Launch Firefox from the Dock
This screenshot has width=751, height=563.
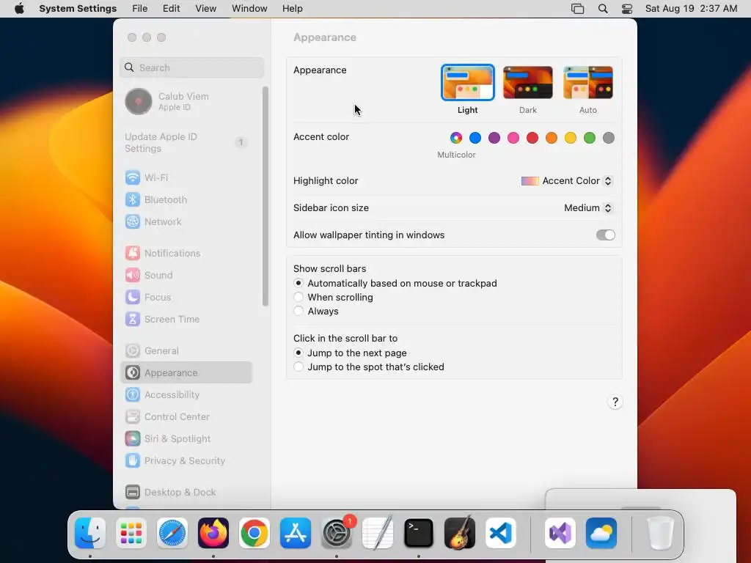(213, 533)
